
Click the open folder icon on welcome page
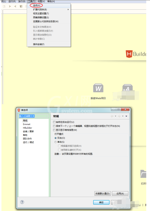(143, 174)
